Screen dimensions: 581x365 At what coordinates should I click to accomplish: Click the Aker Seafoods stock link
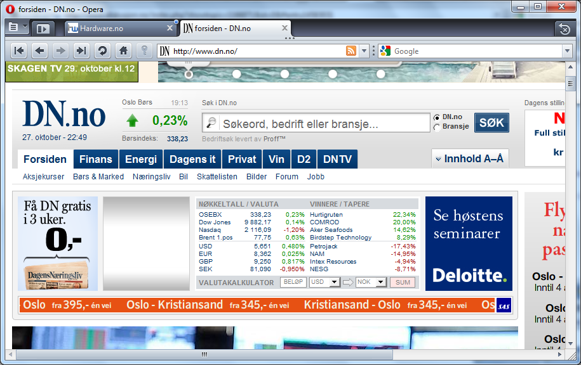[x=331, y=230]
